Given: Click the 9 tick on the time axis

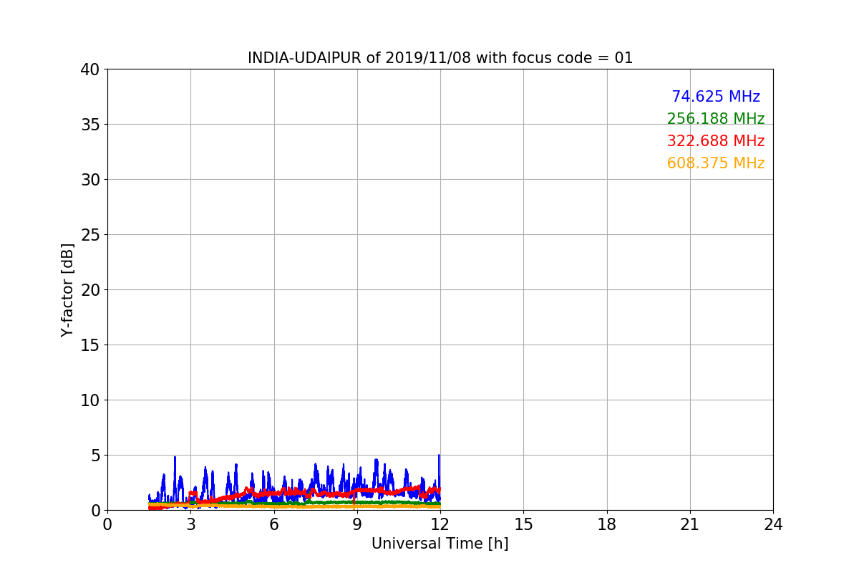Looking at the screenshot, I should 356,524.
